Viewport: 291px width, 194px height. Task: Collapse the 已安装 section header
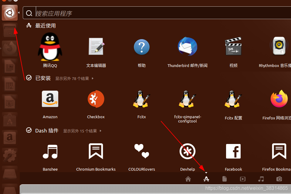click(x=43, y=78)
